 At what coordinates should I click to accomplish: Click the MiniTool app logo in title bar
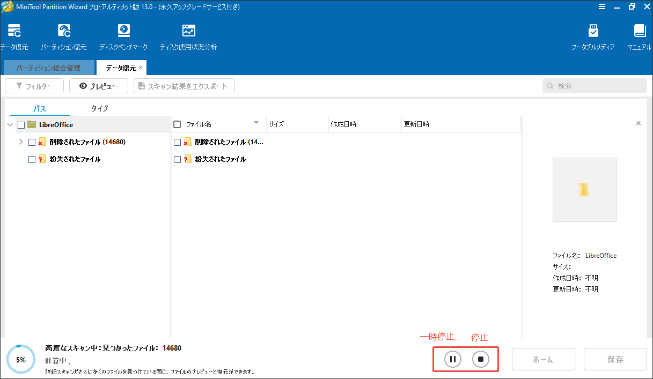coord(8,7)
